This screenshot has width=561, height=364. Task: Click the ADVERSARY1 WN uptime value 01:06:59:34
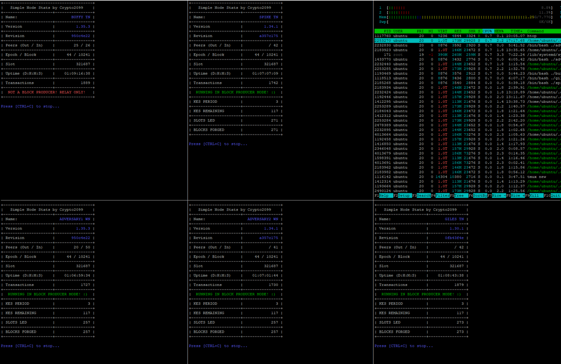(78, 275)
